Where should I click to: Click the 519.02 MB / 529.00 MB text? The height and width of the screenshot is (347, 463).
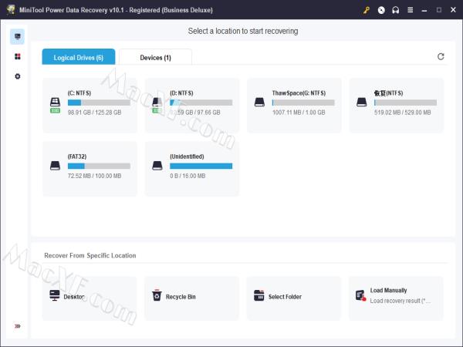403,113
